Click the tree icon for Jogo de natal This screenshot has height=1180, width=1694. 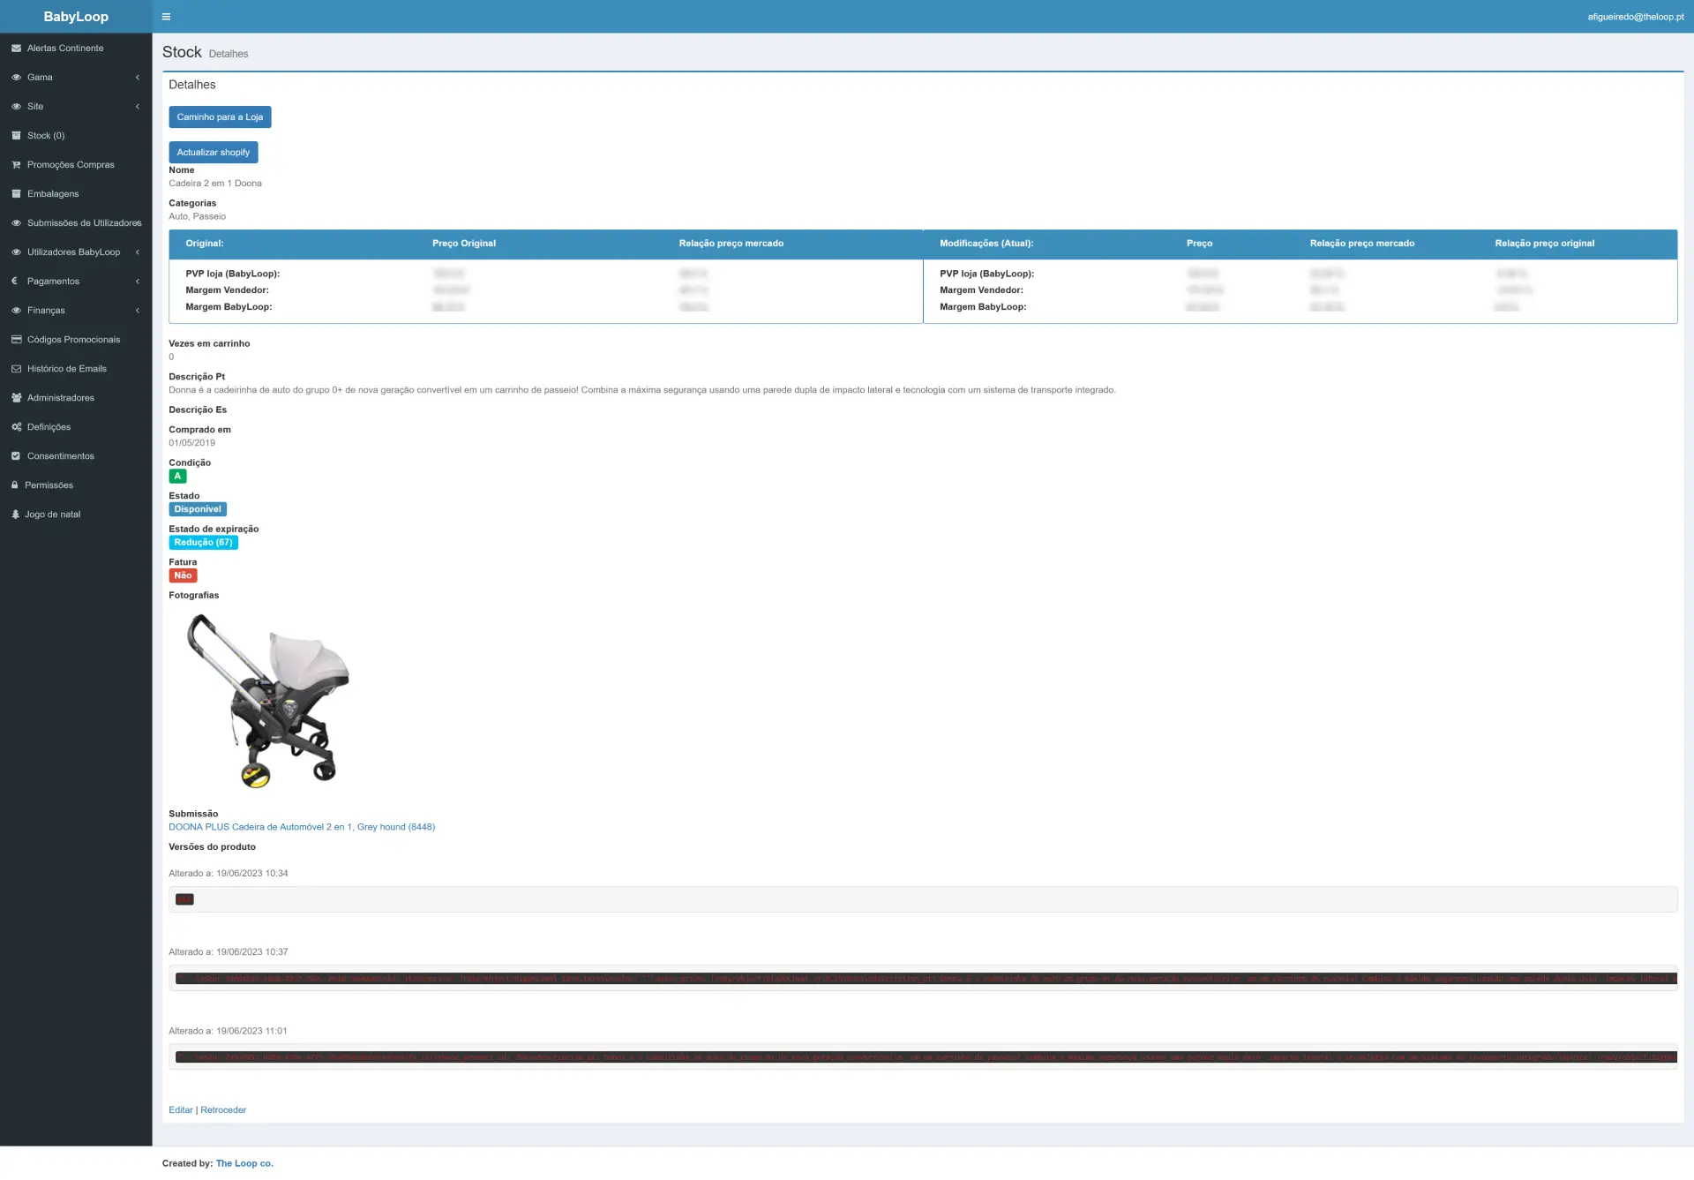point(15,515)
